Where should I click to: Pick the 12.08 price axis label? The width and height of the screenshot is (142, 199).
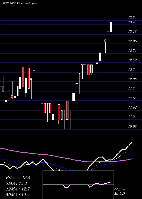[132, 79]
